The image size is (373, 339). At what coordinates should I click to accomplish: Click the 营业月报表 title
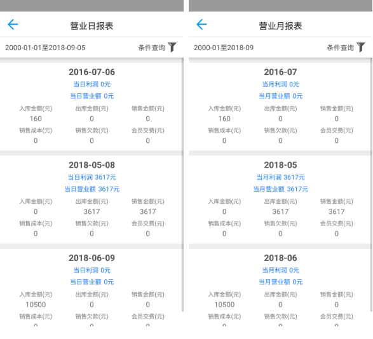pos(280,26)
